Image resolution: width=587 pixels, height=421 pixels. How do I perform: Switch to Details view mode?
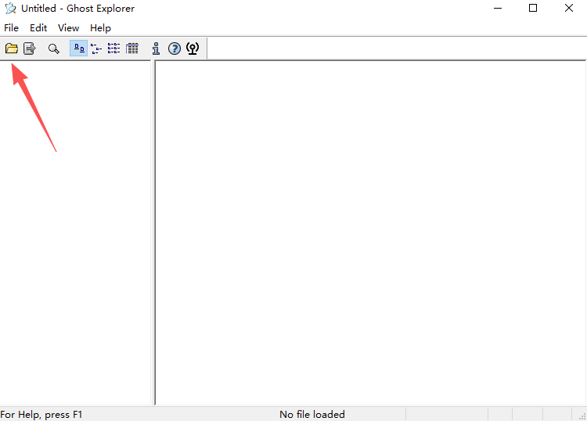pos(131,49)
